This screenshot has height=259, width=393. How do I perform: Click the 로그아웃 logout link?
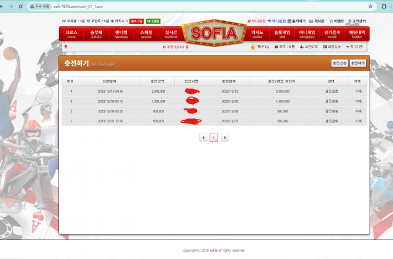(x=354, y=47)
